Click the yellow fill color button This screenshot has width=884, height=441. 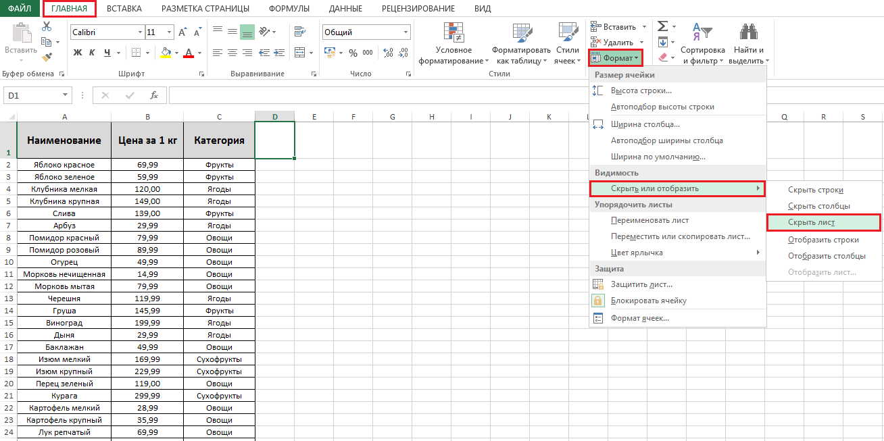coord(166,53)
